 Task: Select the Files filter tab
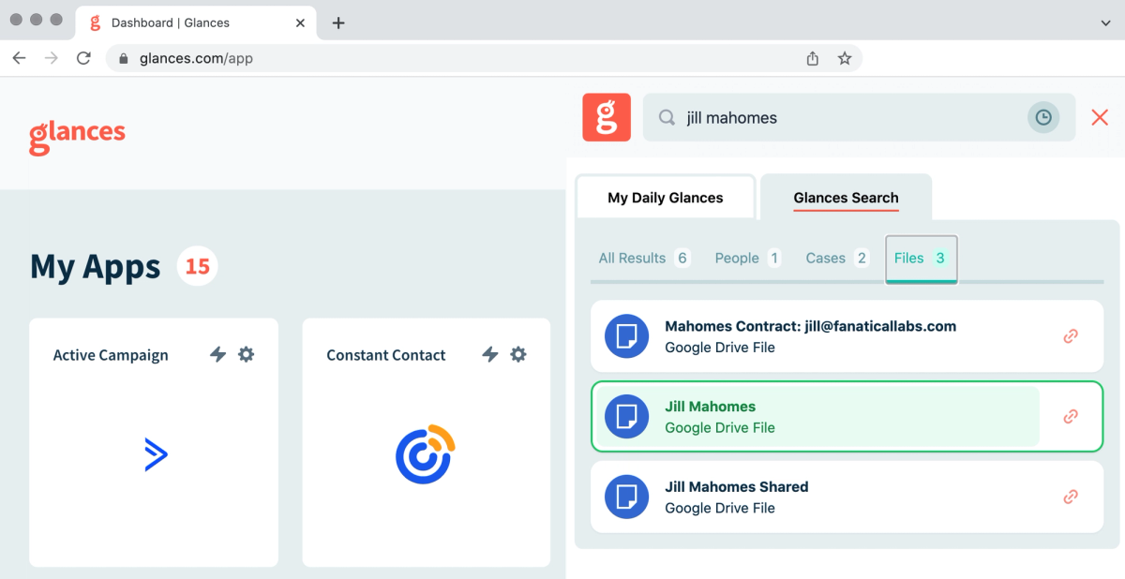(922, 259)
